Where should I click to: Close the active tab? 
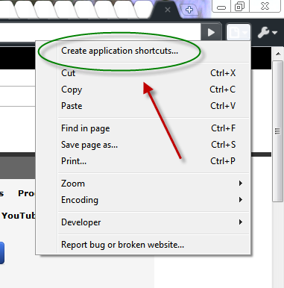pos(168,10)
